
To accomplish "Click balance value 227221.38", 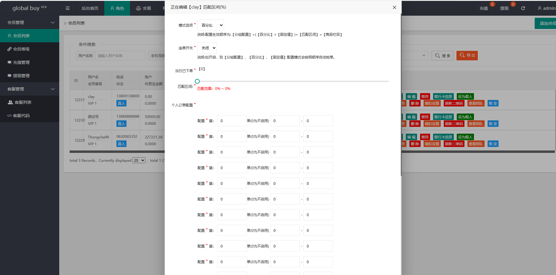I will coord(153,137).
